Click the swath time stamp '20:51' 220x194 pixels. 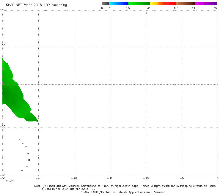coord(10,181)
